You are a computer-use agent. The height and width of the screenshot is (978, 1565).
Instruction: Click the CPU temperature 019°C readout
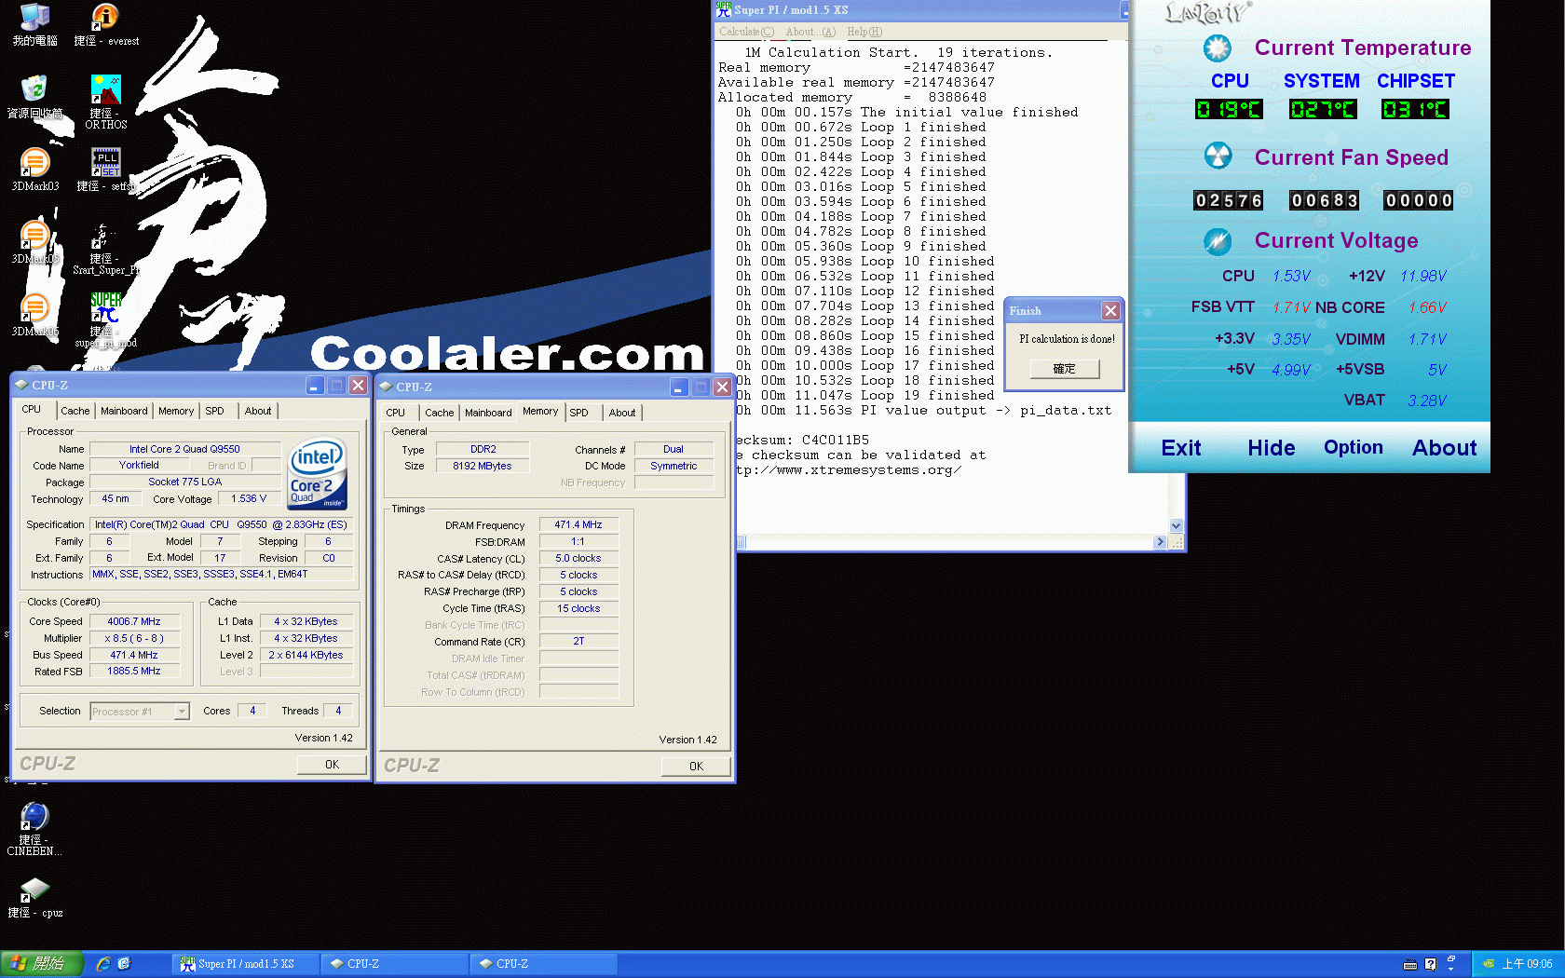tap(1229, 110)
